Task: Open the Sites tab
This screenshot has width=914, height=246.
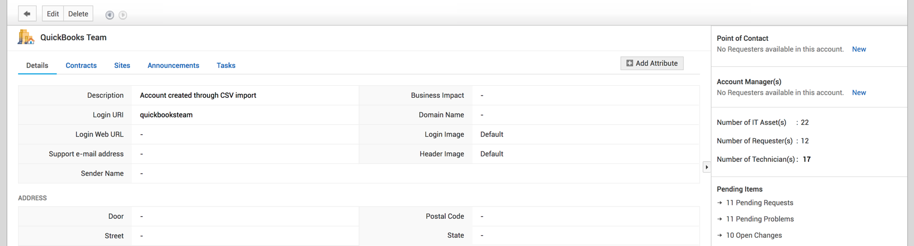Action: [x=122, y=66]
